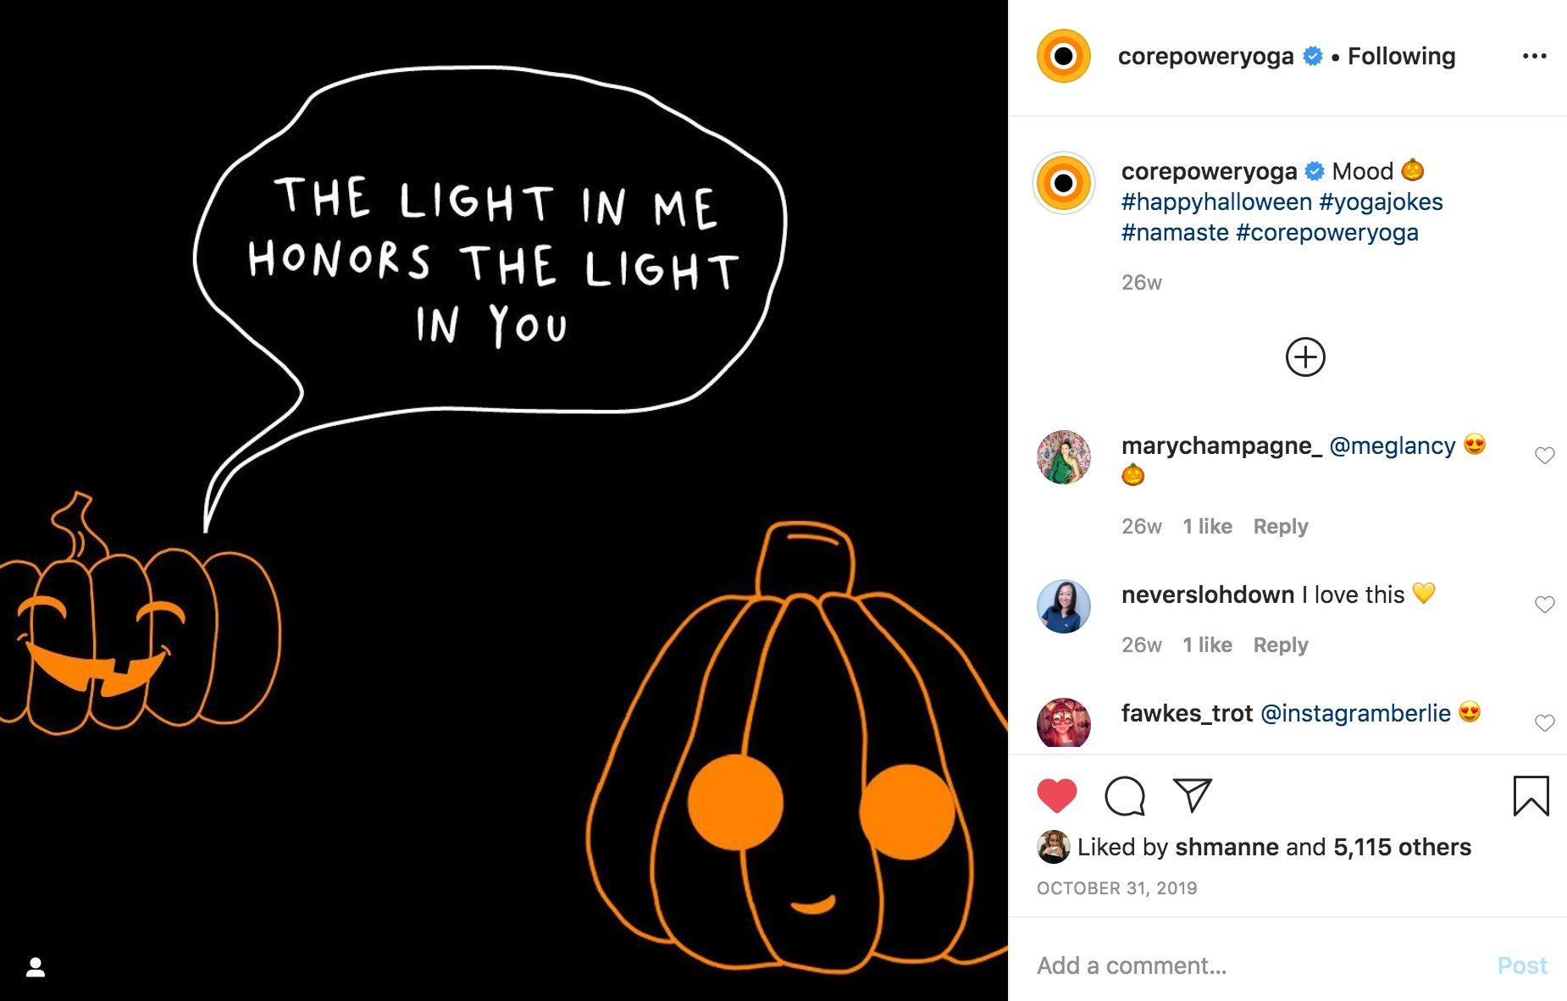
Task: Open corepoweryoga profile picture in header
Action: point(1064,57)
